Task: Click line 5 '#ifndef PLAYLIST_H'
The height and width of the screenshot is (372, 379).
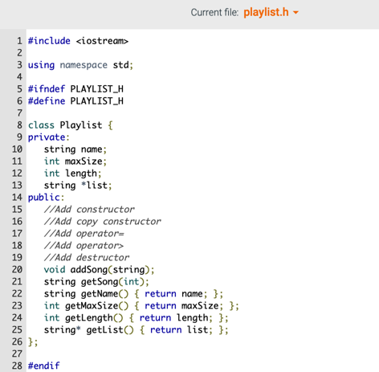Action: point(75,89)
